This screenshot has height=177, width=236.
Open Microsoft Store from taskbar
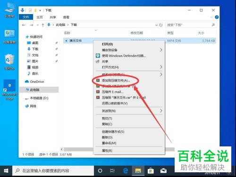pos(151,170)
